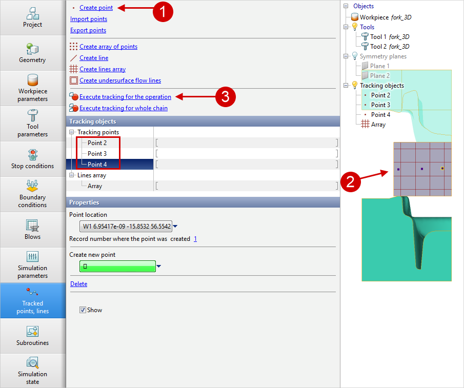Toggle the Show checkbox
This screenshot has height=388, width=464.
click(83, 310)
